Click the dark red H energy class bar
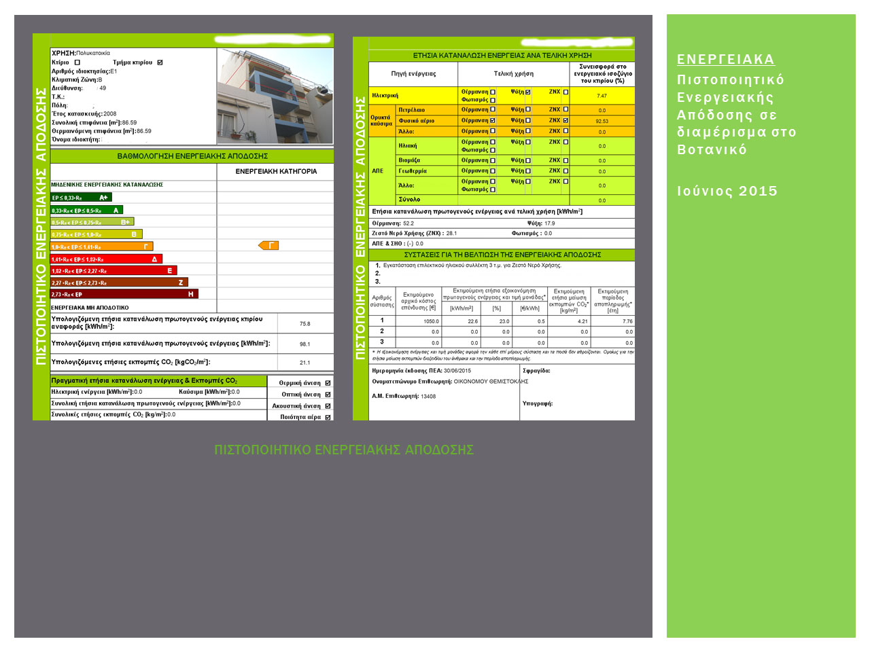870x652 pixels. [124, 294]
